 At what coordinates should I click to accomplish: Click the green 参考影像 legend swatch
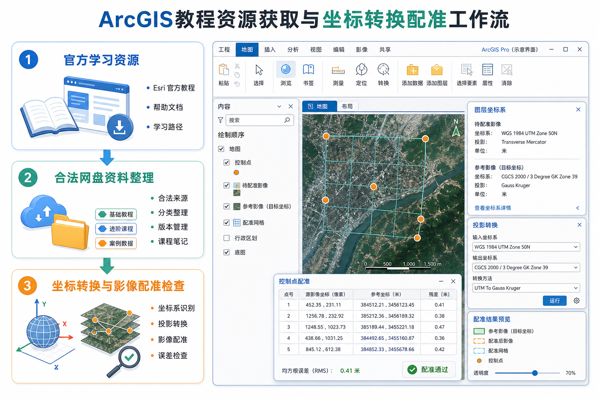479,331
